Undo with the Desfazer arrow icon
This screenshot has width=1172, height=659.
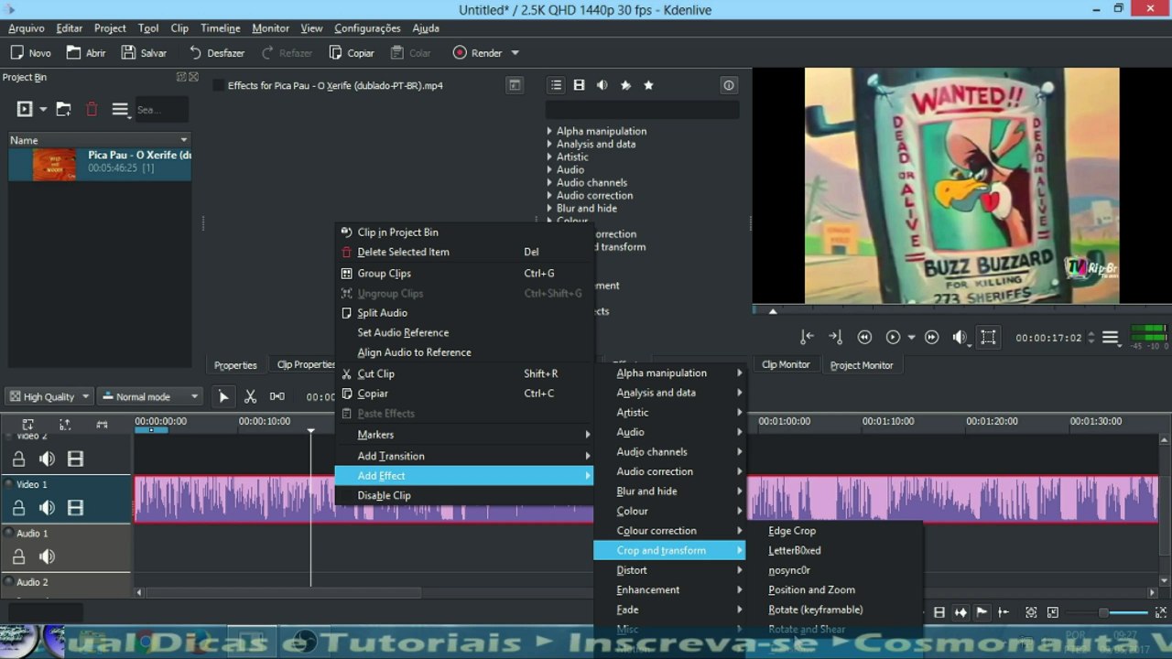[x=195, y=53]
